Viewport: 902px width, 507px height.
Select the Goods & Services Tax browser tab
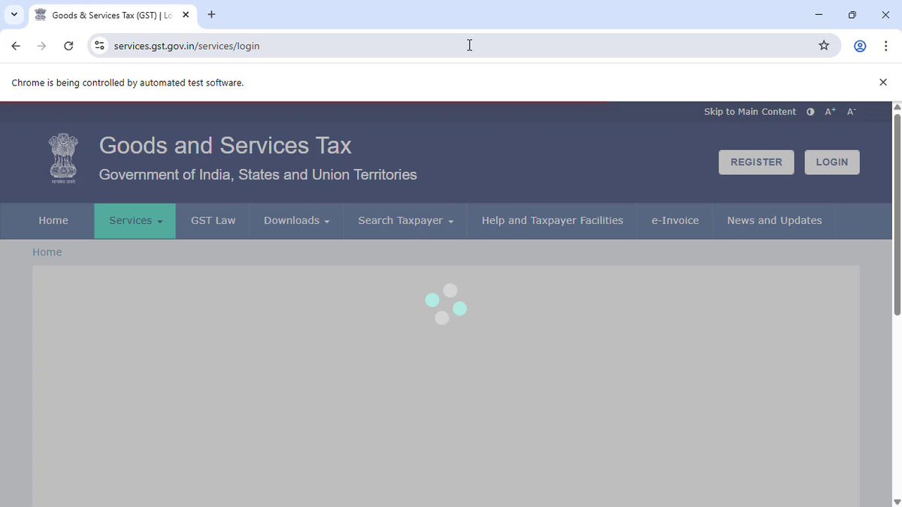click(x=113, y=15)
